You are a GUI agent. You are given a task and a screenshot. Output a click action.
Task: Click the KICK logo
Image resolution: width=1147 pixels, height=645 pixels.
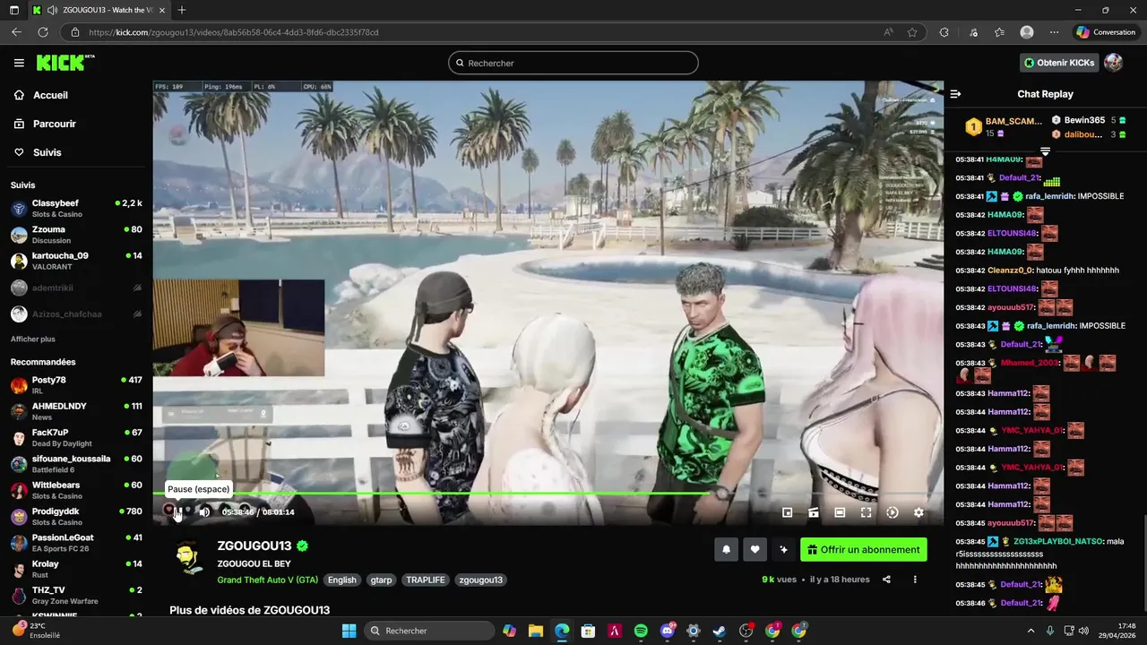(x=65, y=63)
